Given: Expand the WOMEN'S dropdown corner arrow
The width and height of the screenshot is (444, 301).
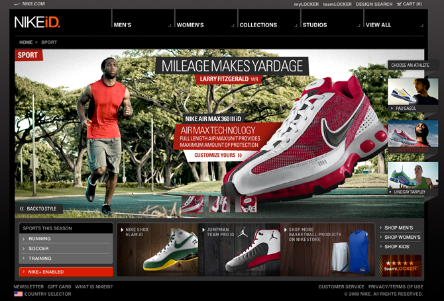Looking at the screenshot, I should pyautogui.click(x=233, y=26).
